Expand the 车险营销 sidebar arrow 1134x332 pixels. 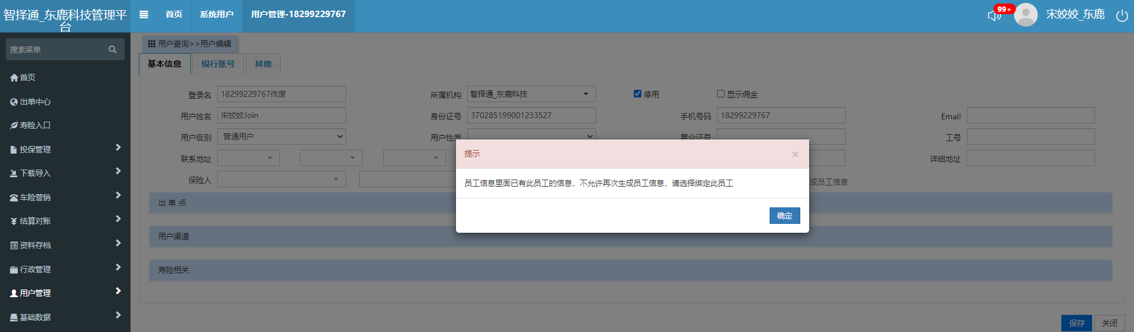coord(118,195)
